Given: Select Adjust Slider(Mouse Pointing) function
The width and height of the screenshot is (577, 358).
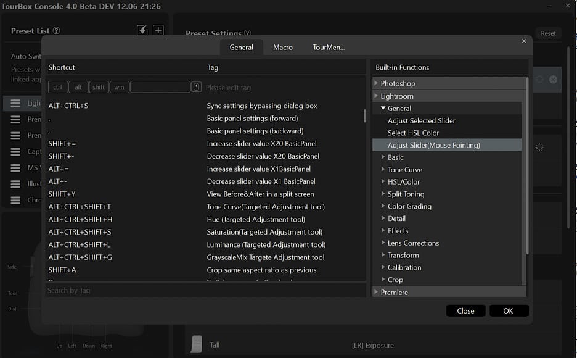Looking at the screenshot, I should pyautogui.click(x=447, y=145).
